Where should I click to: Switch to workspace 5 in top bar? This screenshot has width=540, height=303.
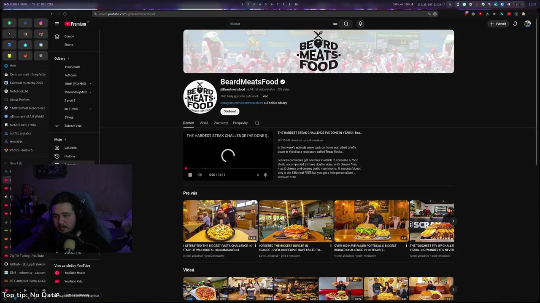tap(265, 4)
